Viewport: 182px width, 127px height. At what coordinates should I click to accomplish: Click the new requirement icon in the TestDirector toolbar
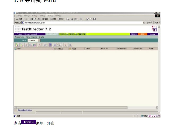pyautogui.click(x=17, y=45)
